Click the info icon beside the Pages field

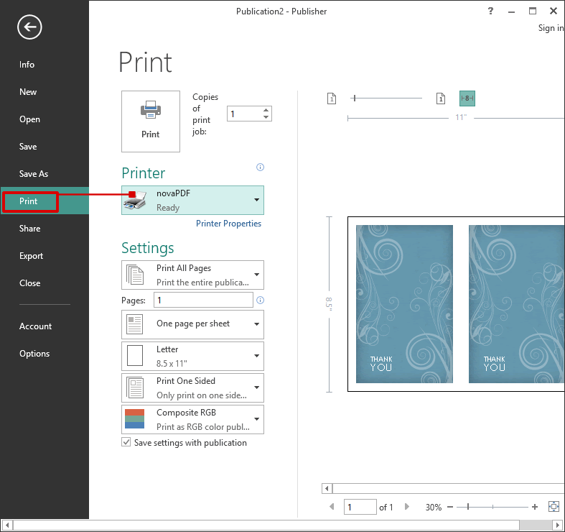(260, 300)
